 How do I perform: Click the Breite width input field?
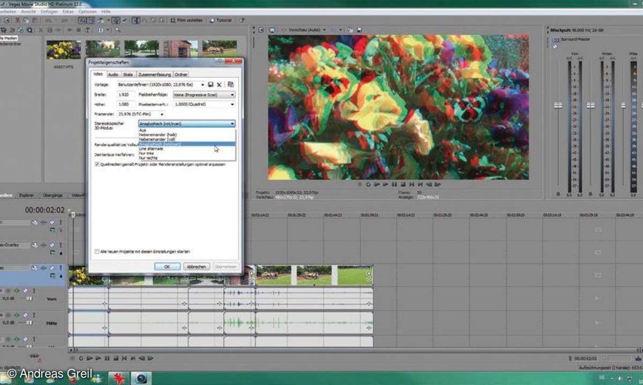click(x=126, y=95)
